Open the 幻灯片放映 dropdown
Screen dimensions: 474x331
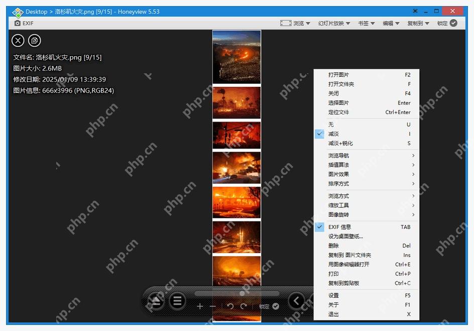tap(334, 23)
